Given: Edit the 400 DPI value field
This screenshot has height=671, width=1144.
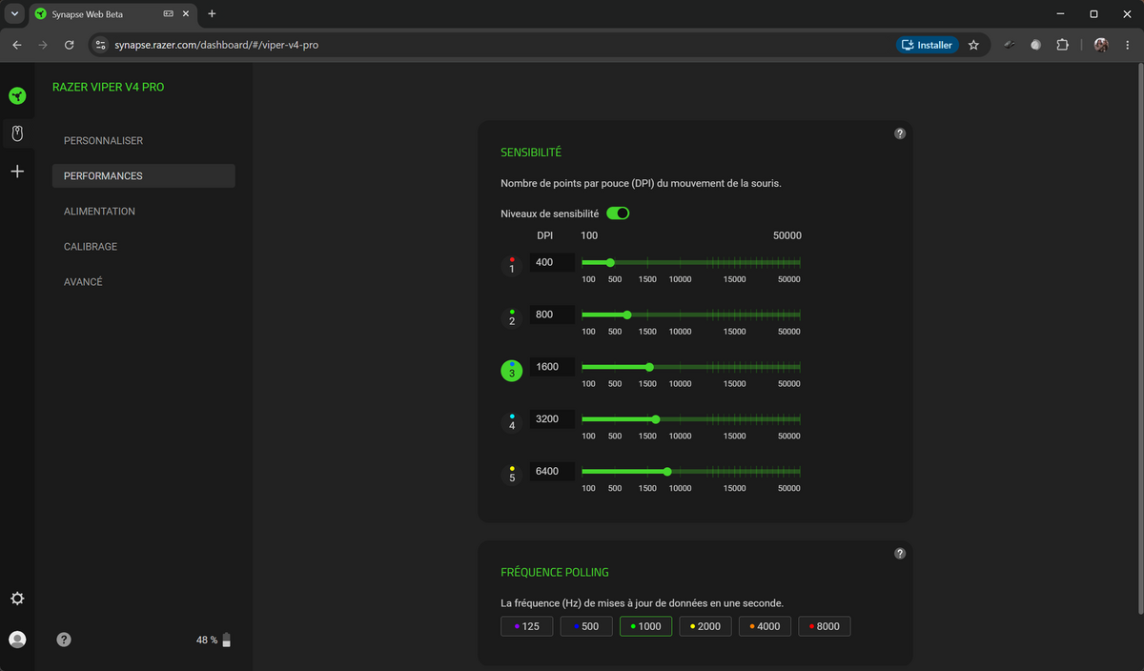Looking at the screenshot, I should coord(552,262).
